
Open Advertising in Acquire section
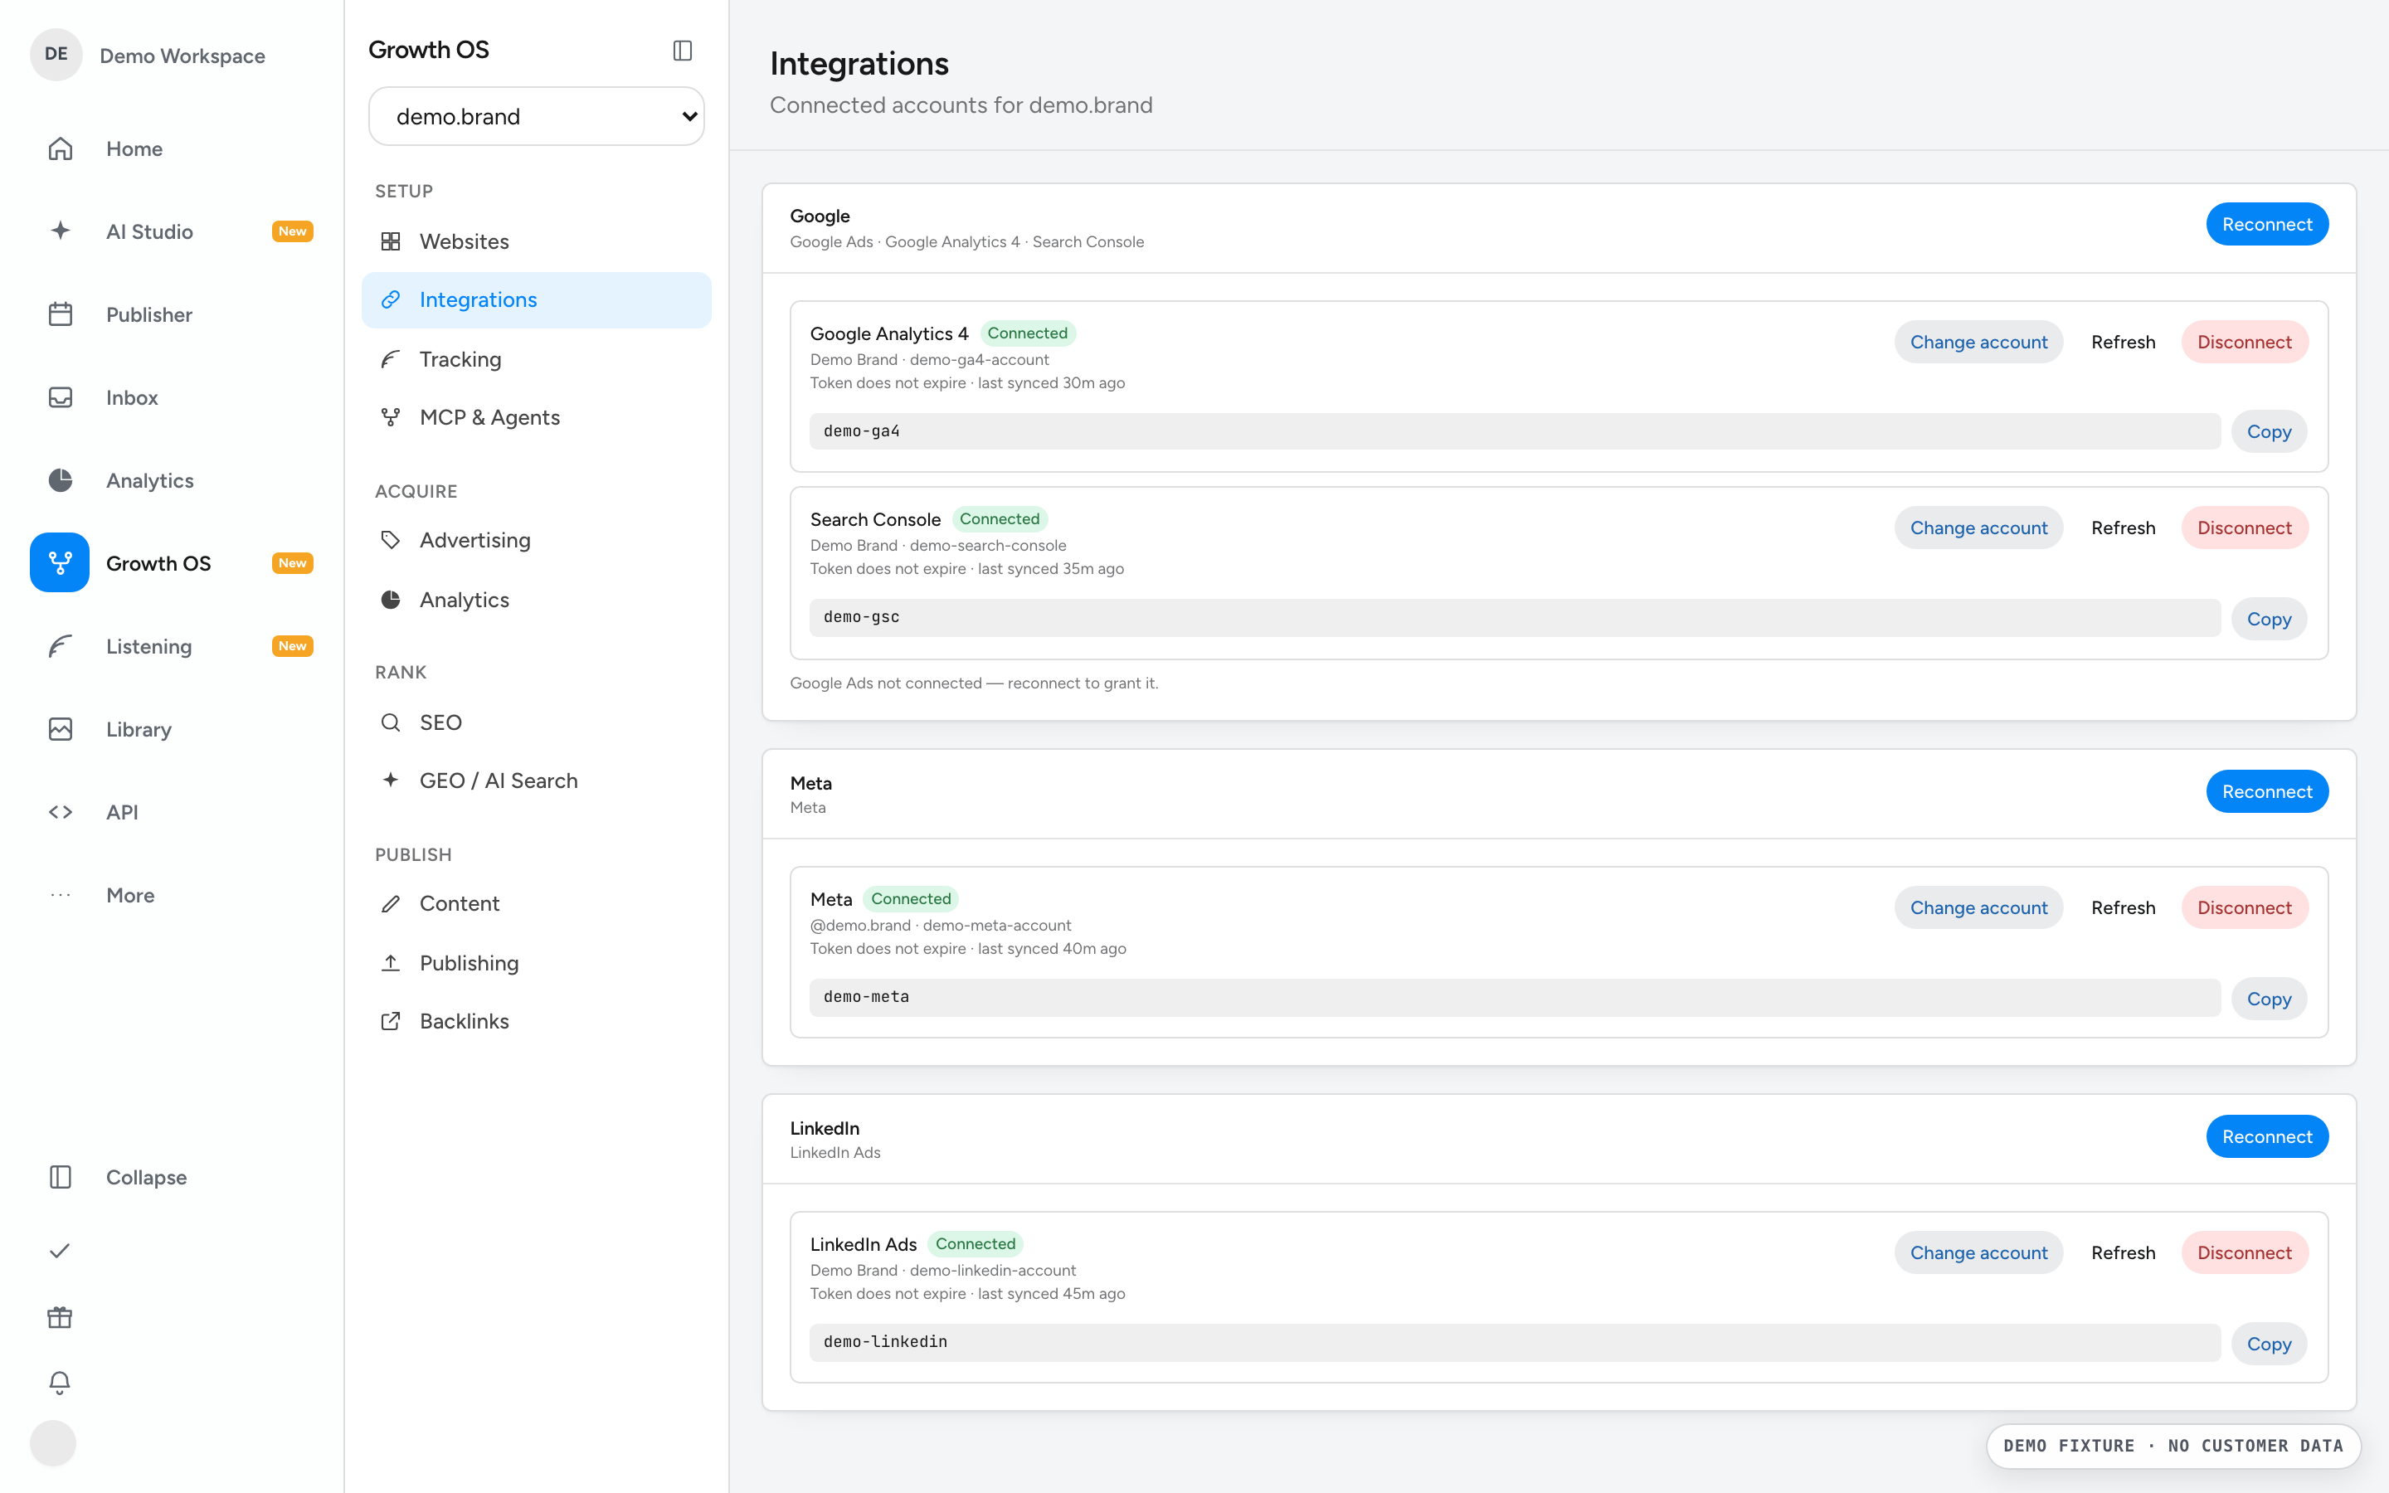536,540
